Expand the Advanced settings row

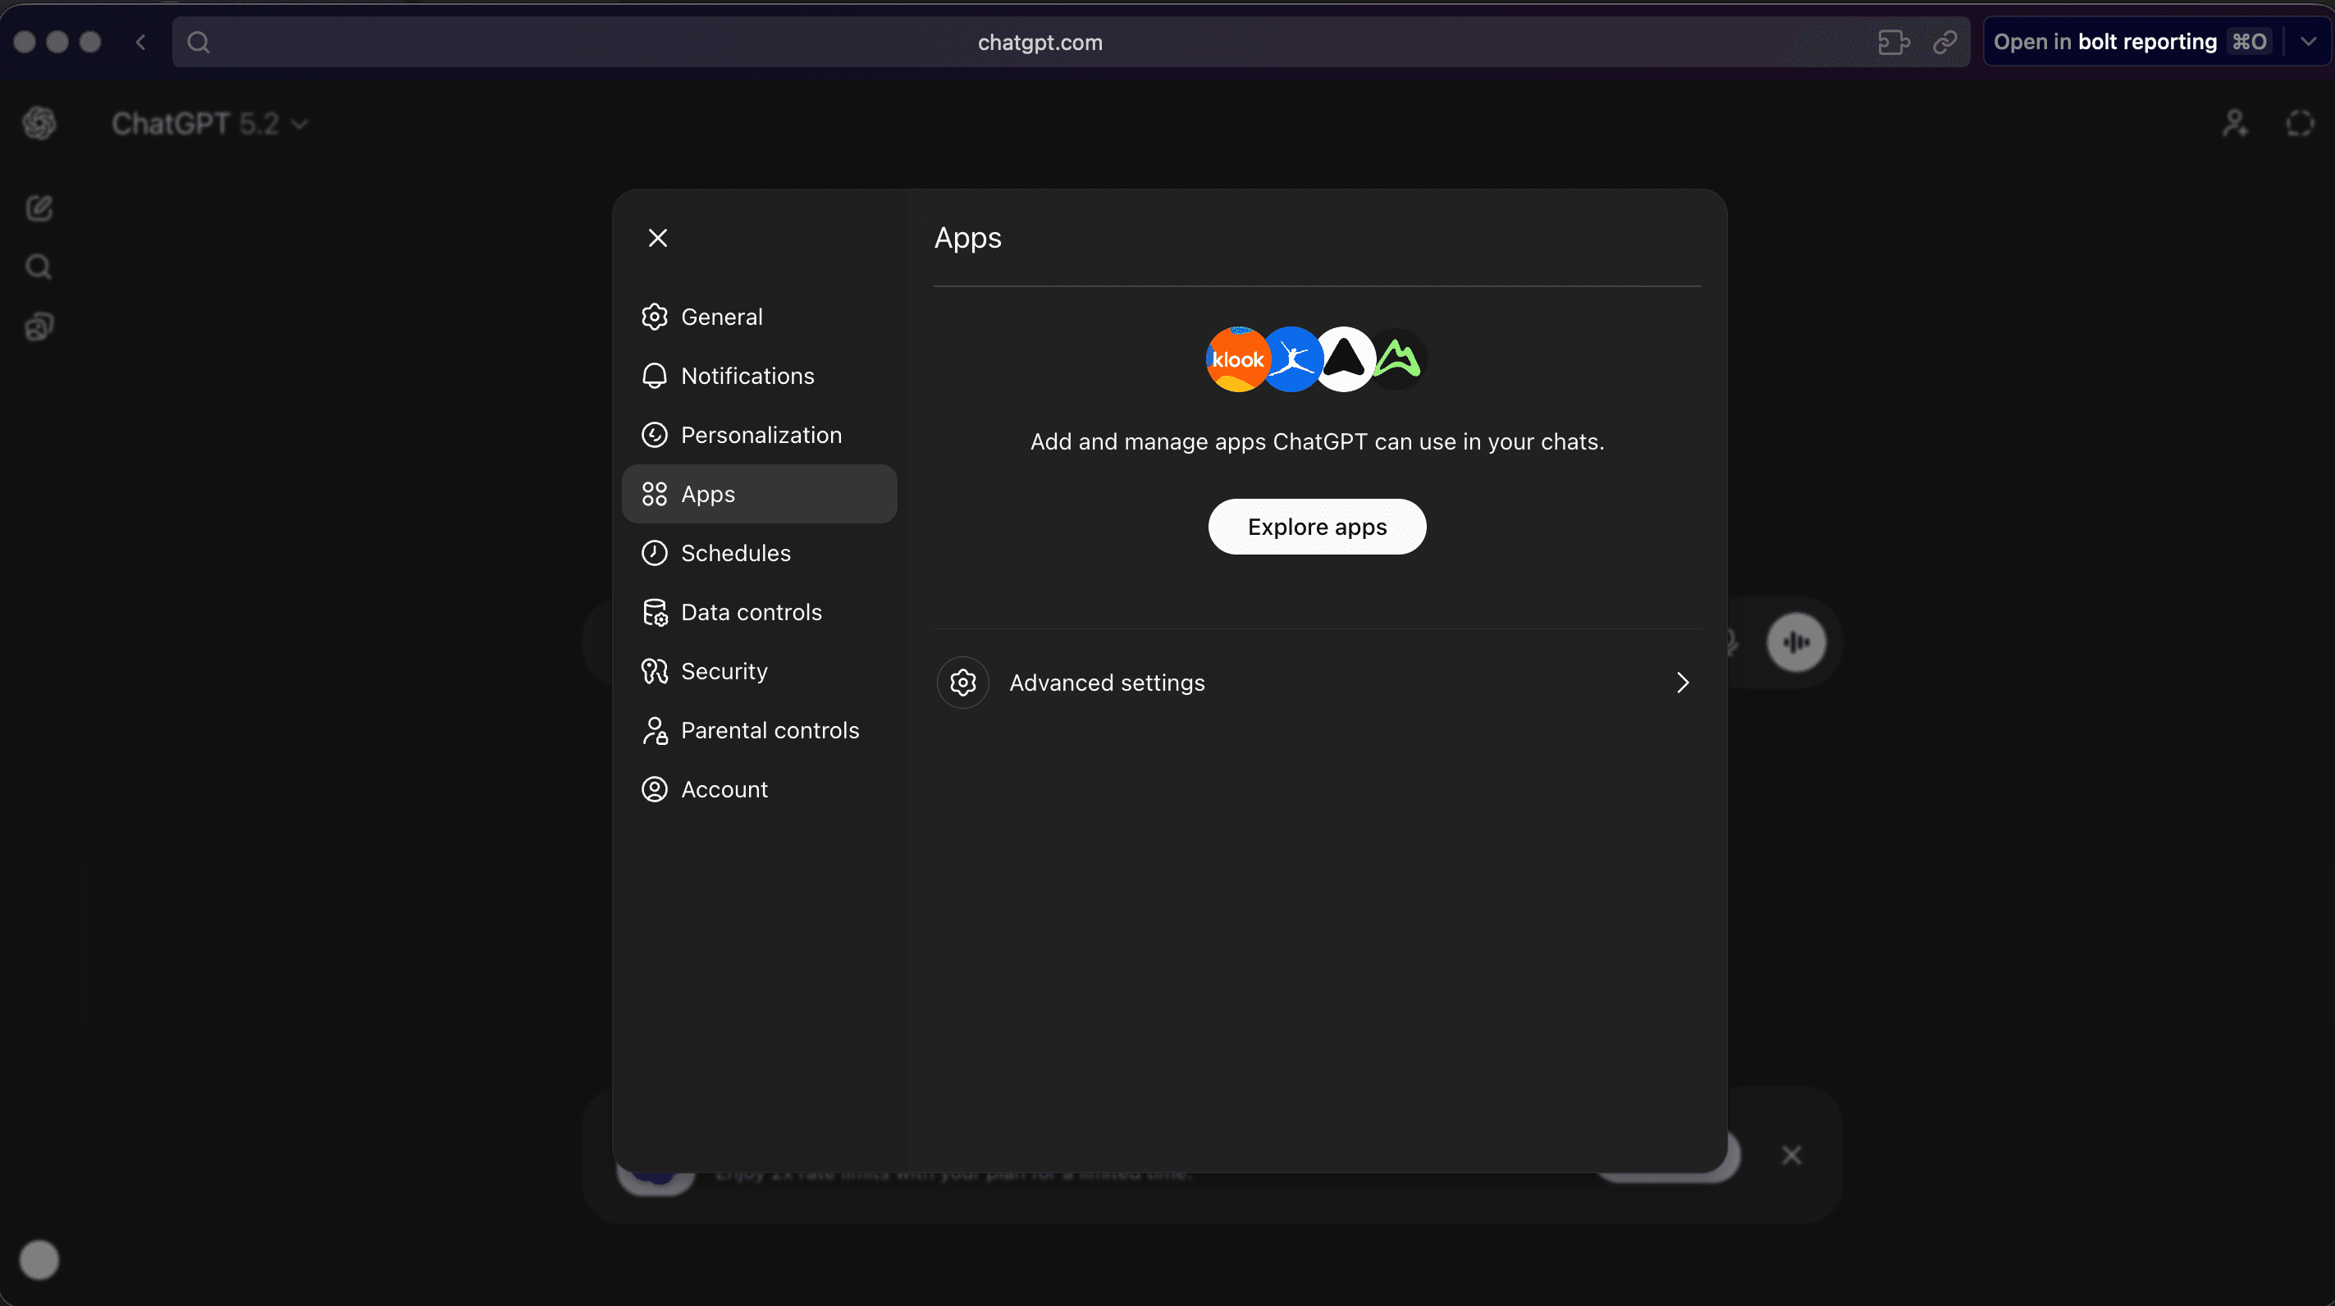coord(1316,683)
